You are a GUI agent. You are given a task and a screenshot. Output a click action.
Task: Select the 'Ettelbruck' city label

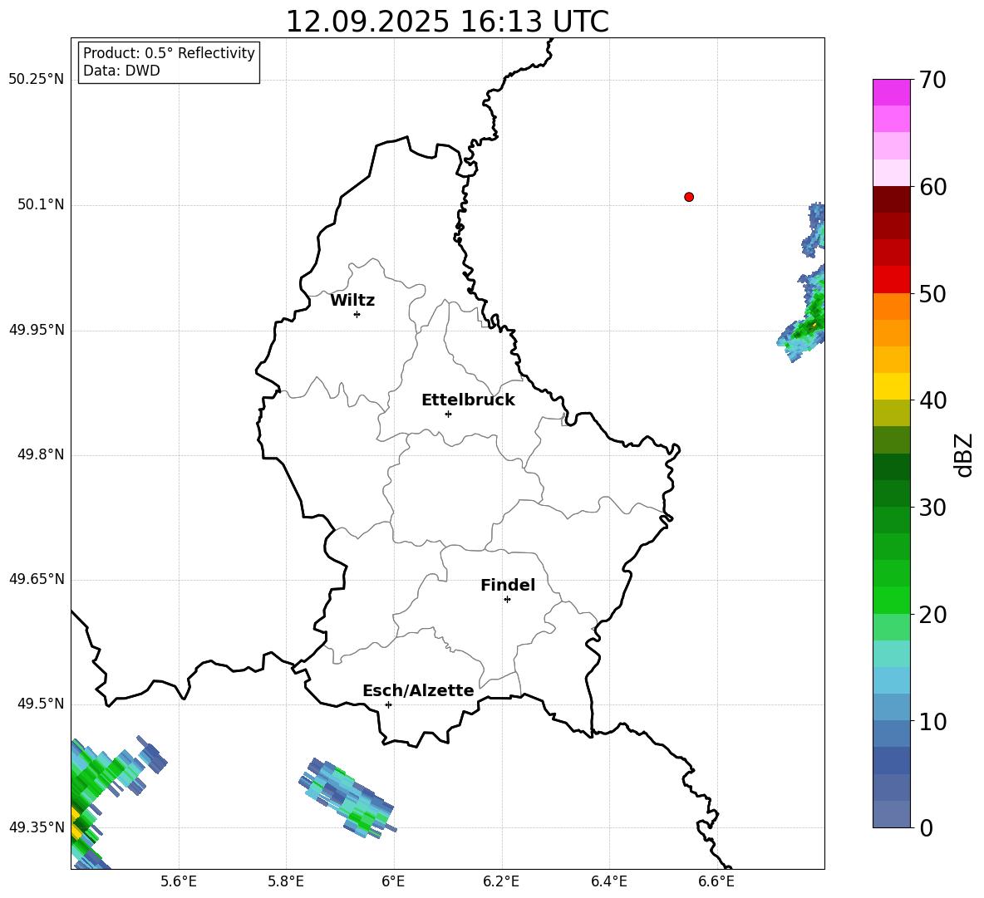click(x=468, y=400)
